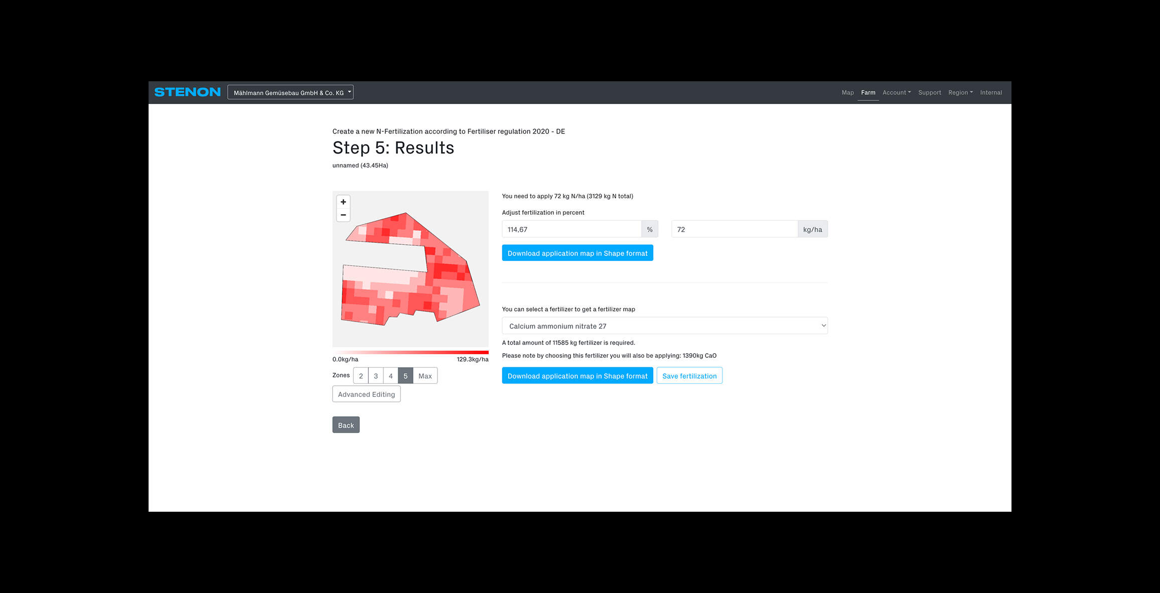Select 4 zones option

(391, 376)
